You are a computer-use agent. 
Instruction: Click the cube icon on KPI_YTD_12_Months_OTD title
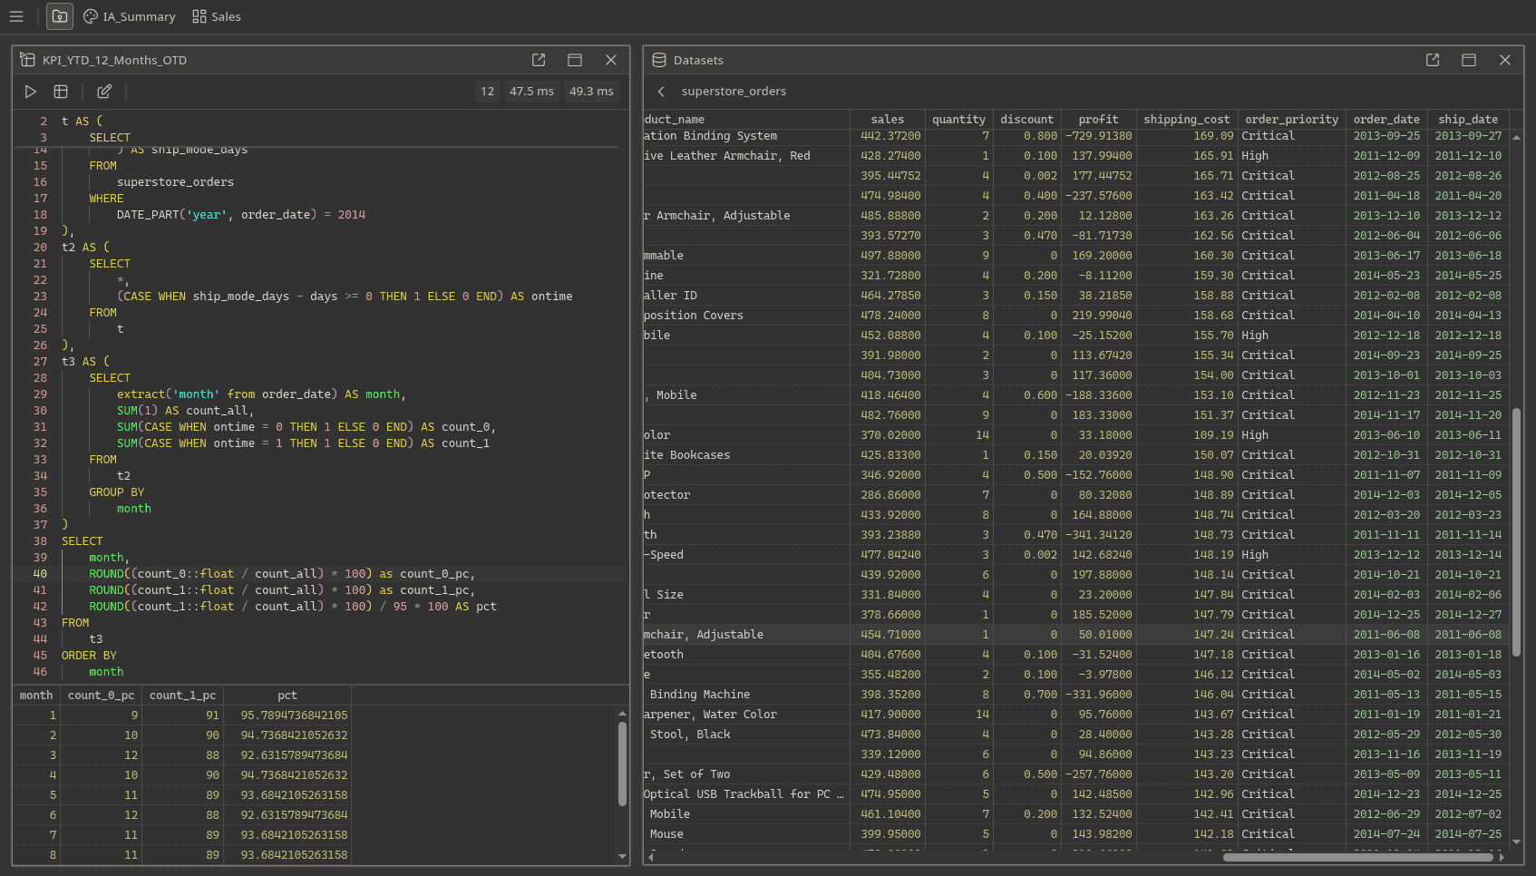[28, 60]
